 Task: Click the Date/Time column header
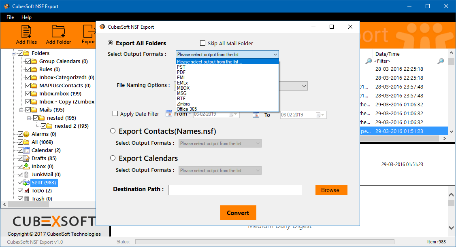[x=388, y=54]
